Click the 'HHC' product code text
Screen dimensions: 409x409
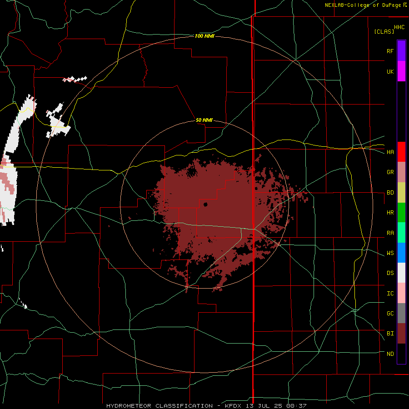pyautogui.click(x=399, y=27)
